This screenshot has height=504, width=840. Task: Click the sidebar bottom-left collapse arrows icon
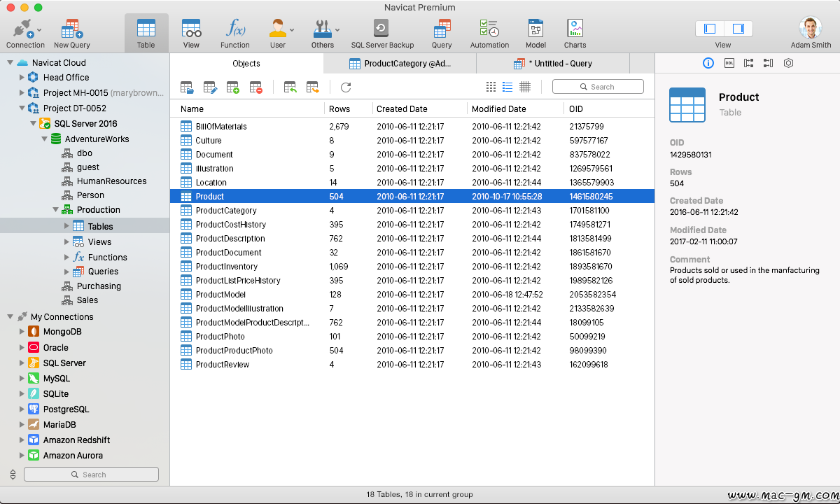(x=13, y=475)
